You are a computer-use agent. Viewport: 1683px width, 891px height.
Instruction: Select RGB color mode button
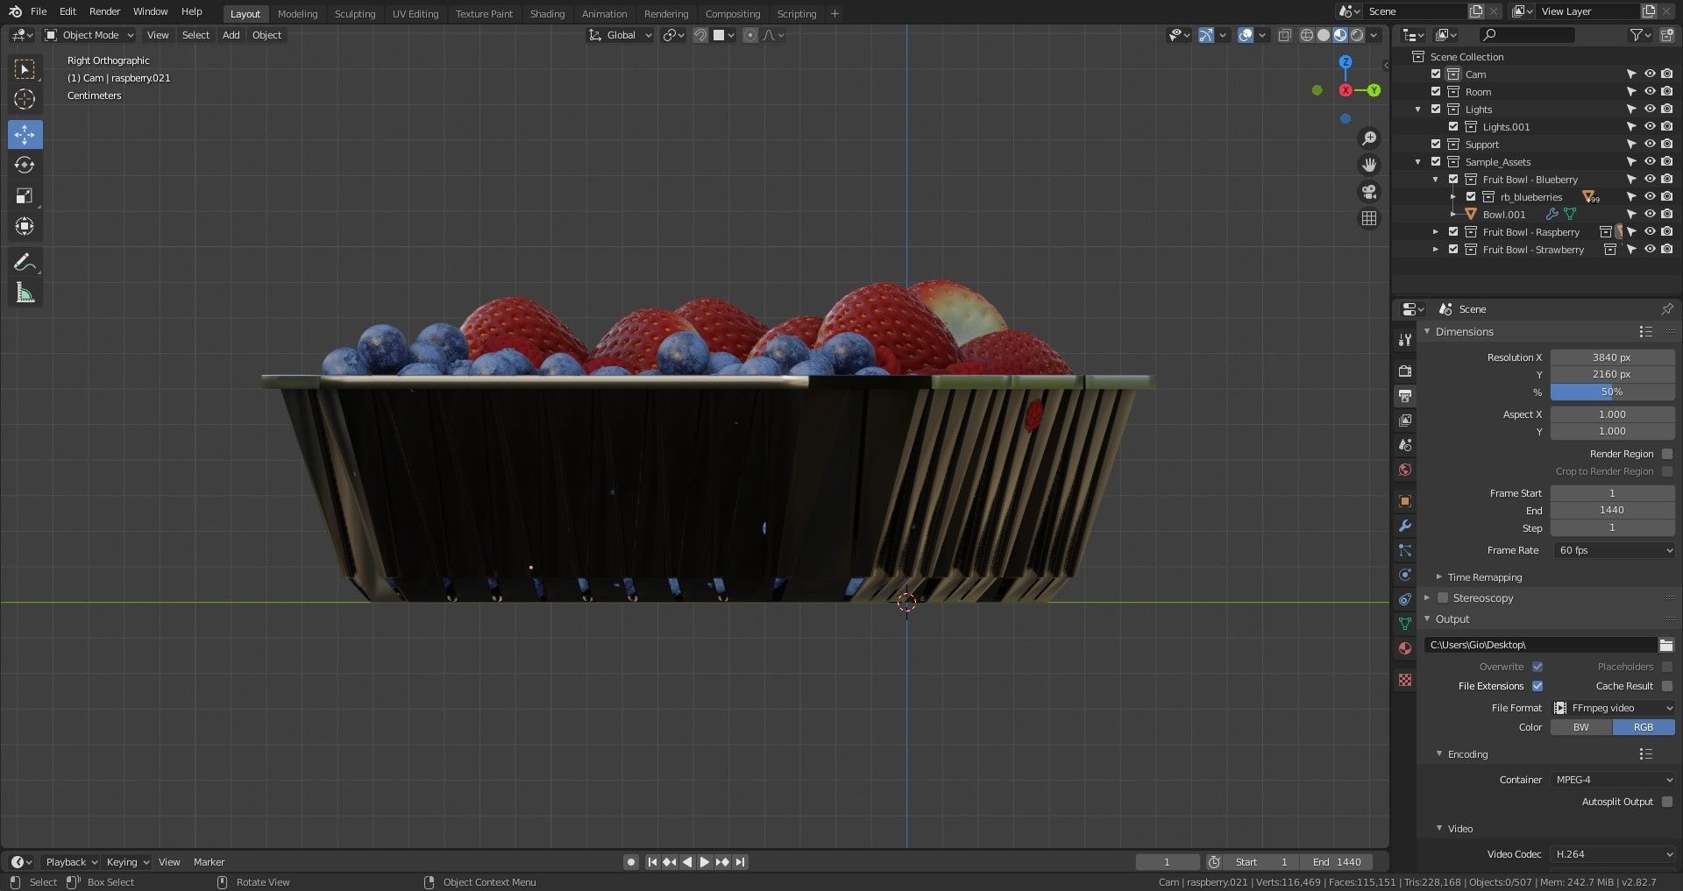1644,727
